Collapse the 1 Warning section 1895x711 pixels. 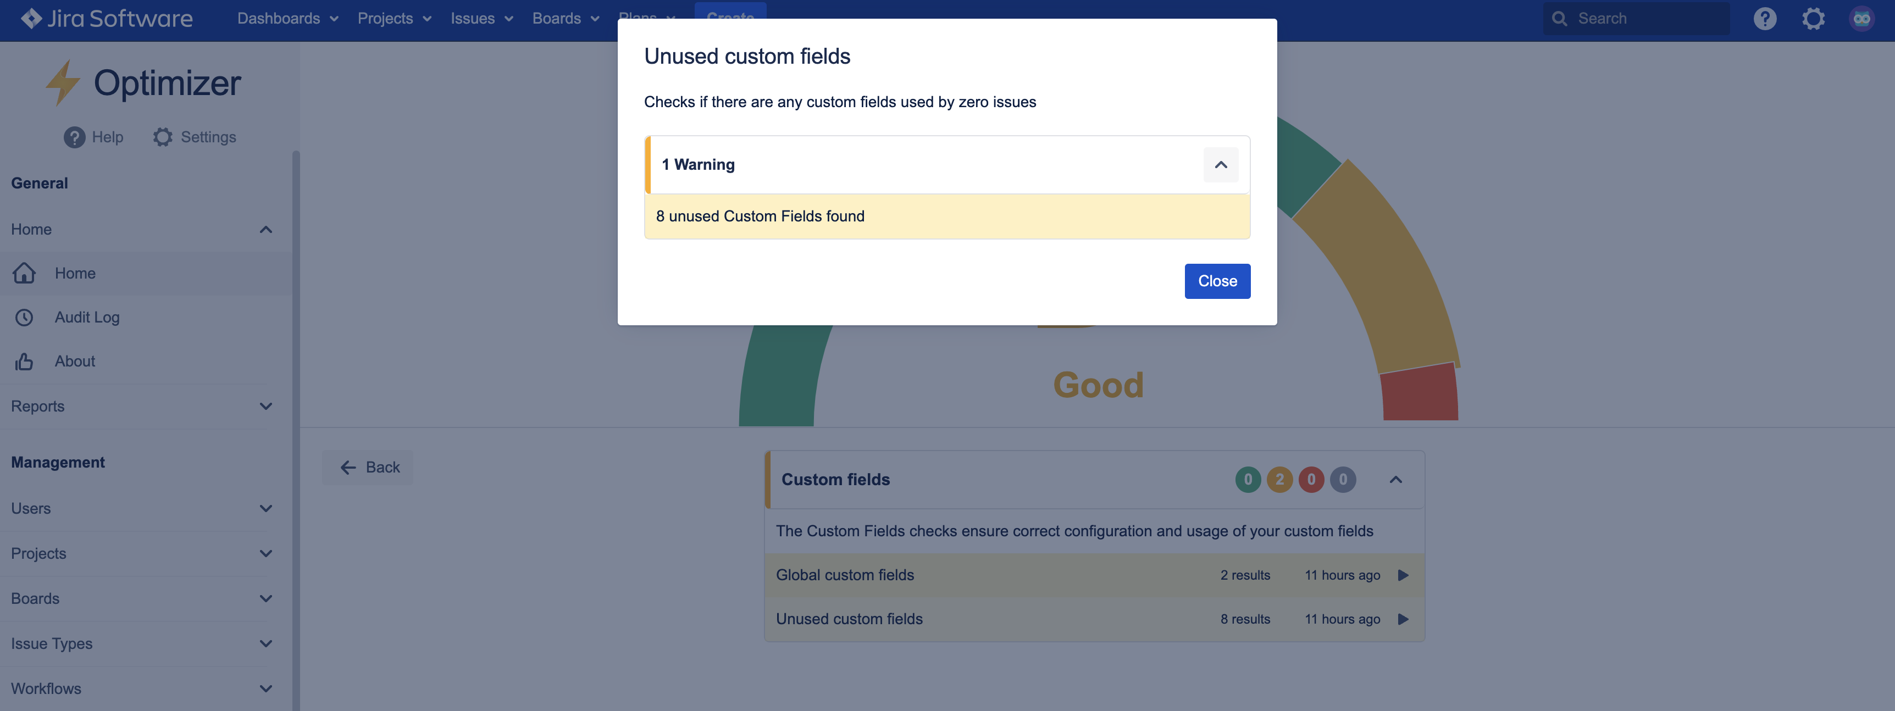1221,165
